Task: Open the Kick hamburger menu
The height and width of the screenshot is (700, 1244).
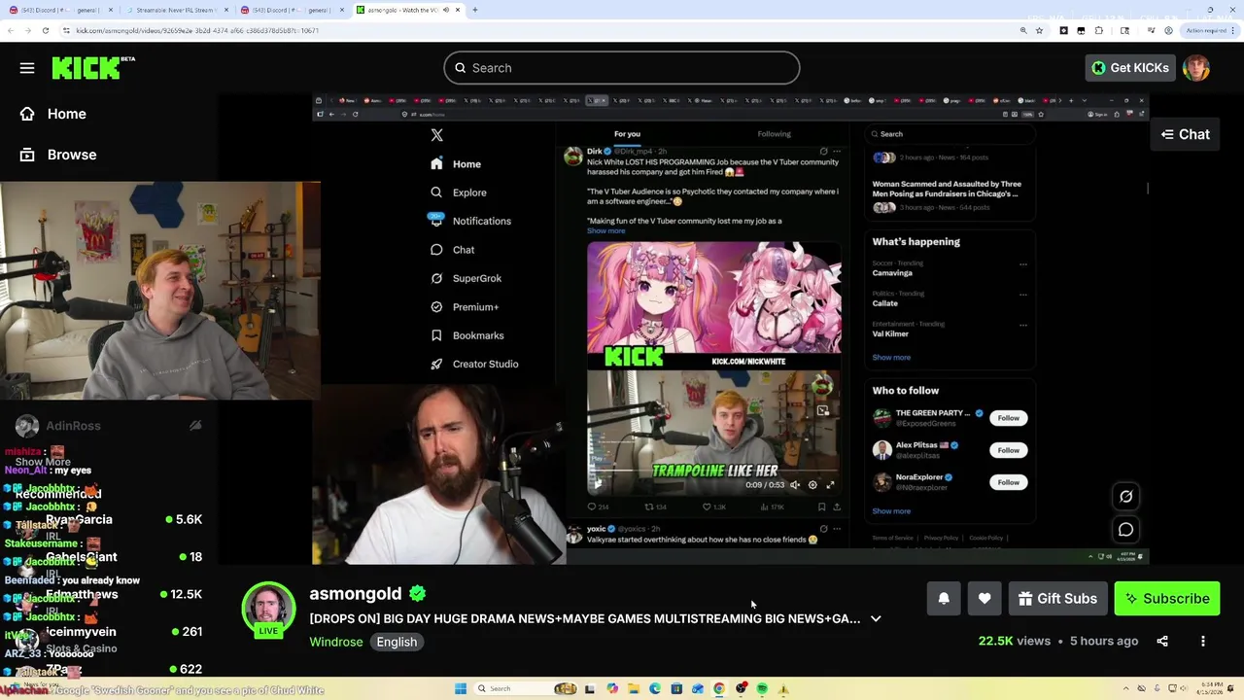Action: tap(27, 68)
